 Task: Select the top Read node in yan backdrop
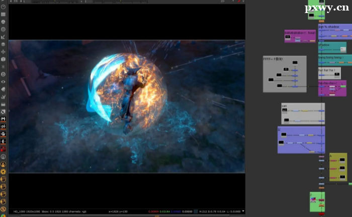pyautogui.click(x=285, y=110)
